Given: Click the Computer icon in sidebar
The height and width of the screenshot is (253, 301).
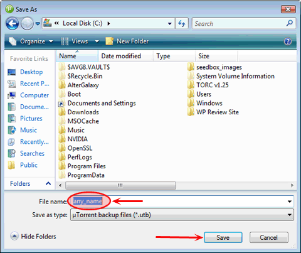Looking at the screenshot, I should [12, 95].
